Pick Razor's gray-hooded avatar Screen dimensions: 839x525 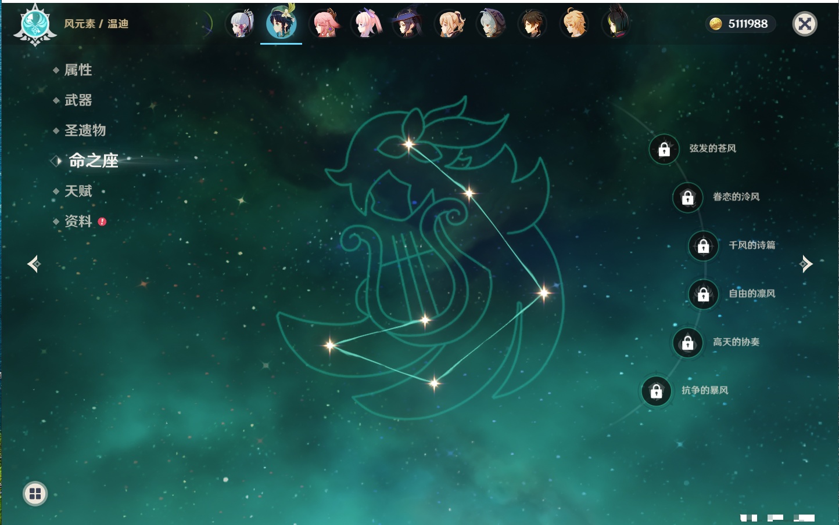point(491,24)
